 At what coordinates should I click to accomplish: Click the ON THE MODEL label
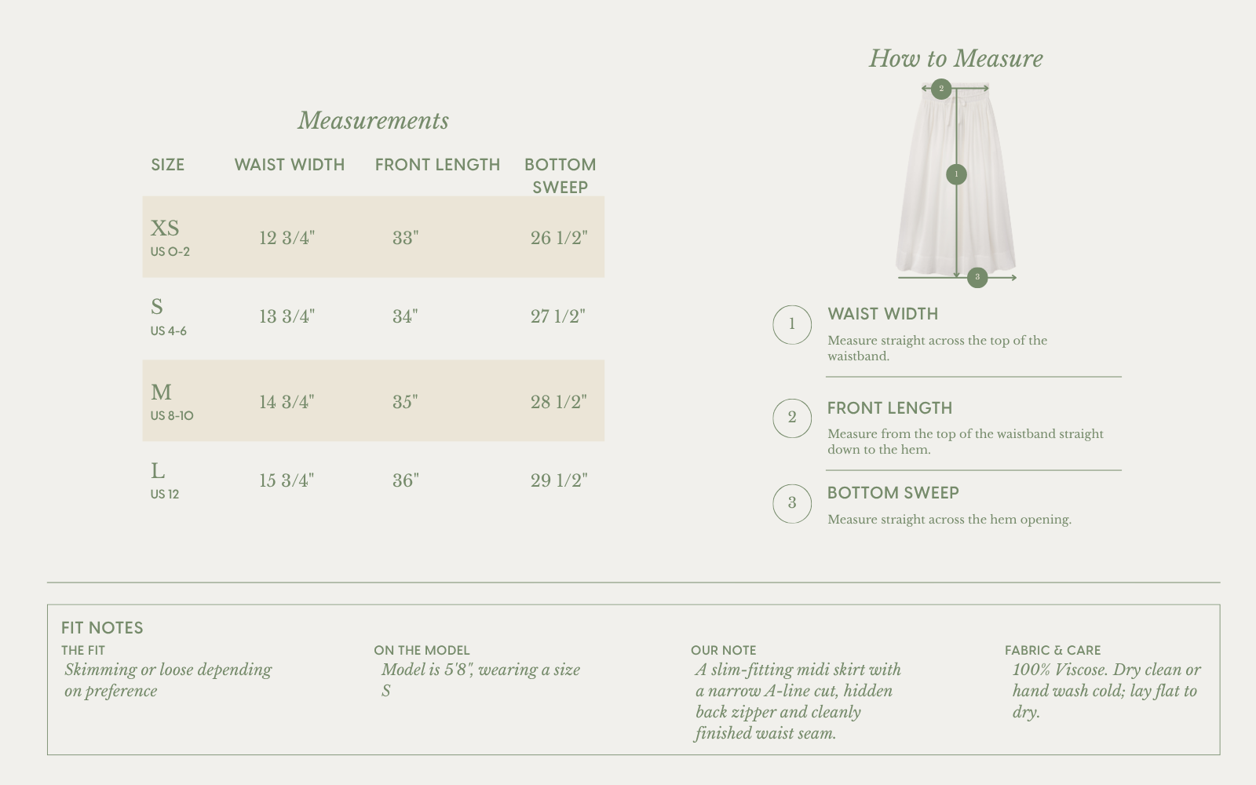point(422,650)
